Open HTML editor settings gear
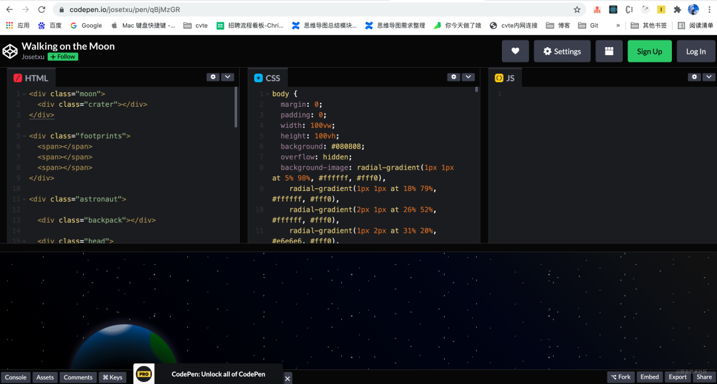 [x=213, y=77]
